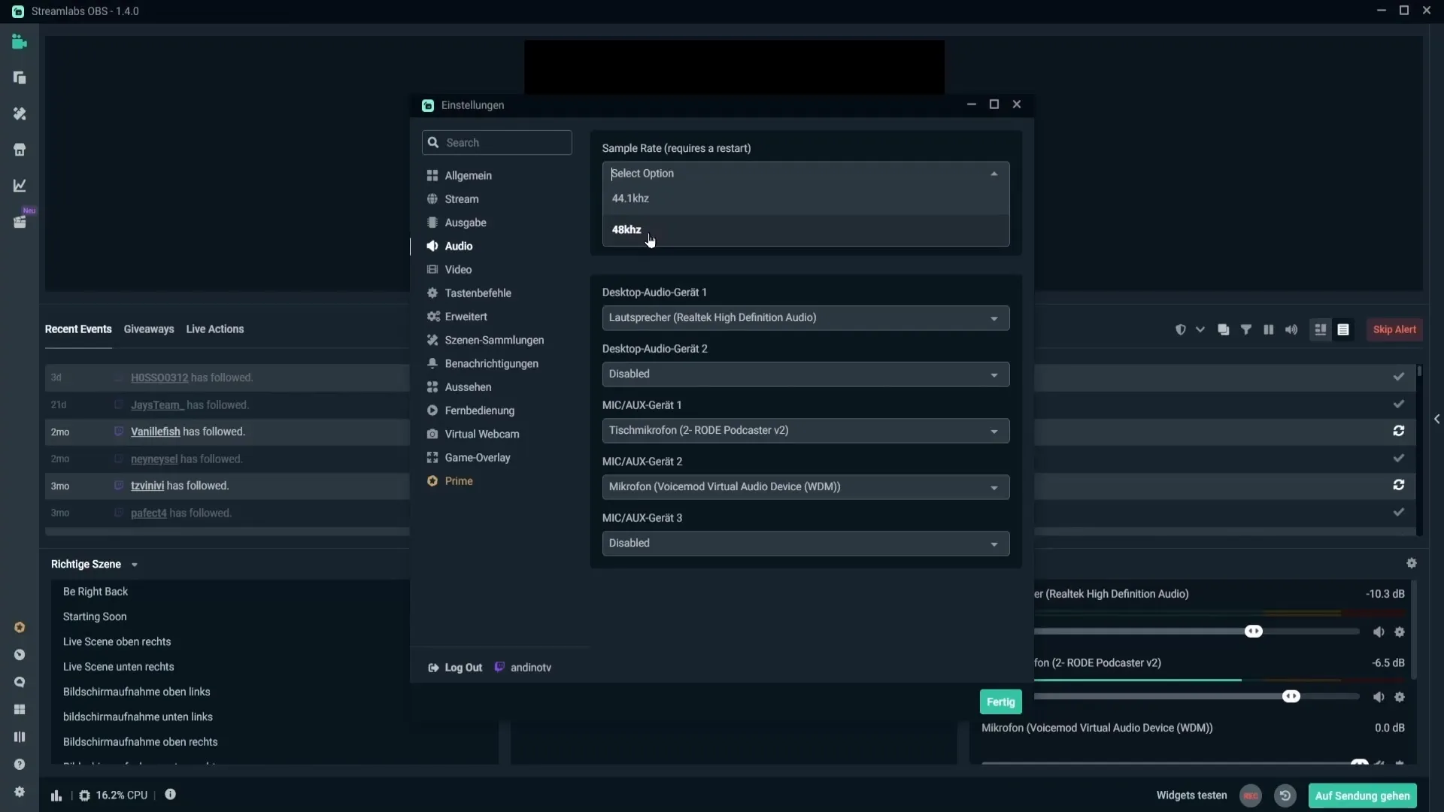1444x812 pixels.
Task: Expand Desktop-Audio-Gerät 2 dropdown
Action: (x=993, y=374)
